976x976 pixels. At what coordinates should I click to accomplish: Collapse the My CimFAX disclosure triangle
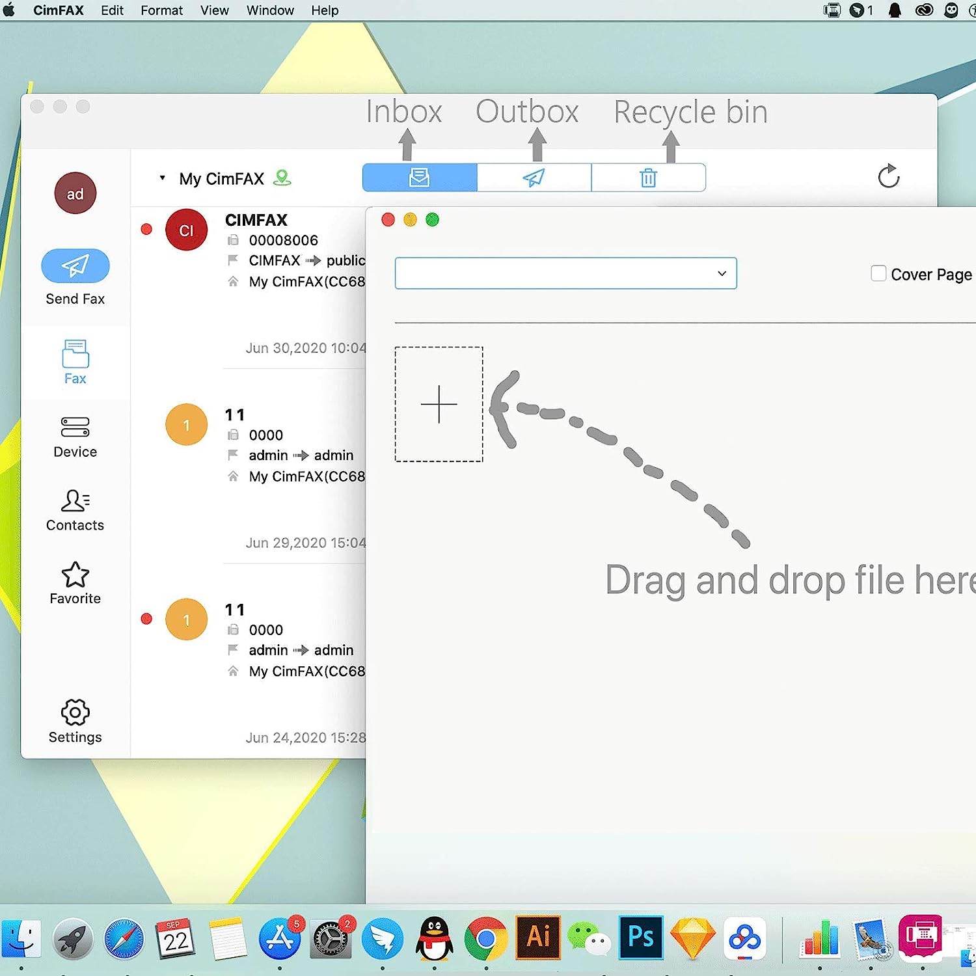pyautogui.click(x=162, y=178)
